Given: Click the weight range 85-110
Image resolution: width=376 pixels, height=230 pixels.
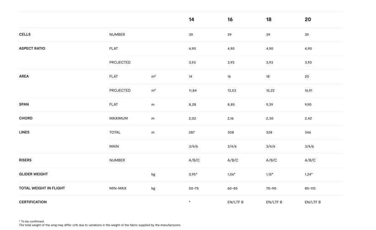Looking at the screenshot, I should point(311,188).
